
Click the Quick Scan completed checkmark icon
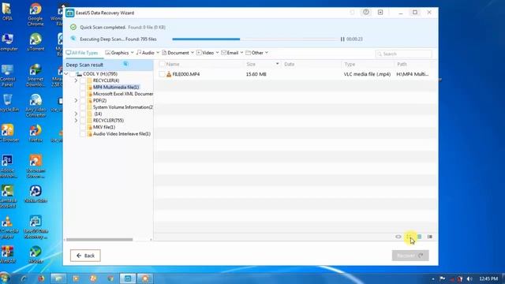pyautogui.click(x=73, y=28)
